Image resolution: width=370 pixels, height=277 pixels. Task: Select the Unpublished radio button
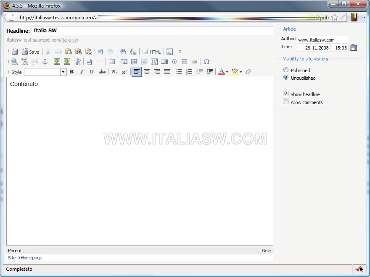286,78
